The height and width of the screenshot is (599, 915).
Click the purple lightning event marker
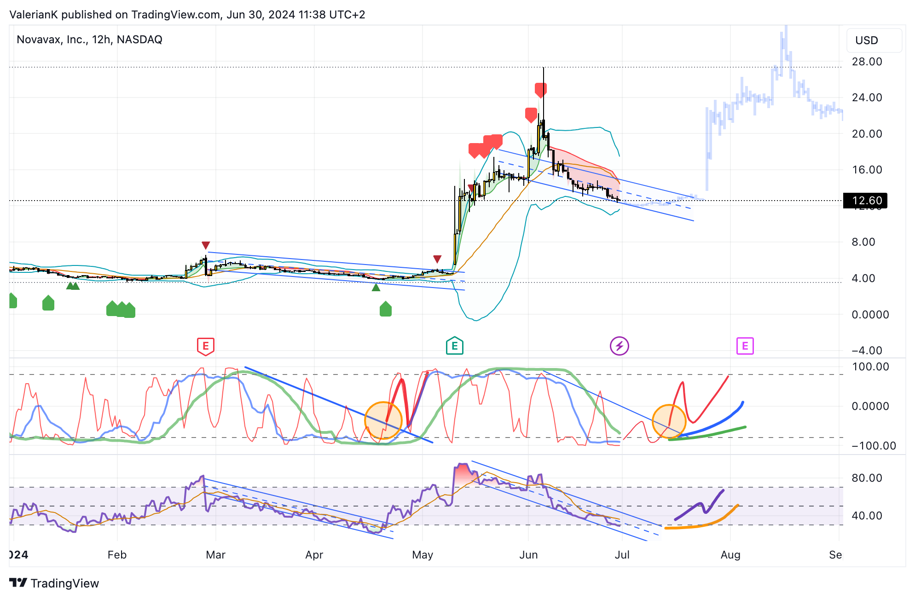point(620,346)
